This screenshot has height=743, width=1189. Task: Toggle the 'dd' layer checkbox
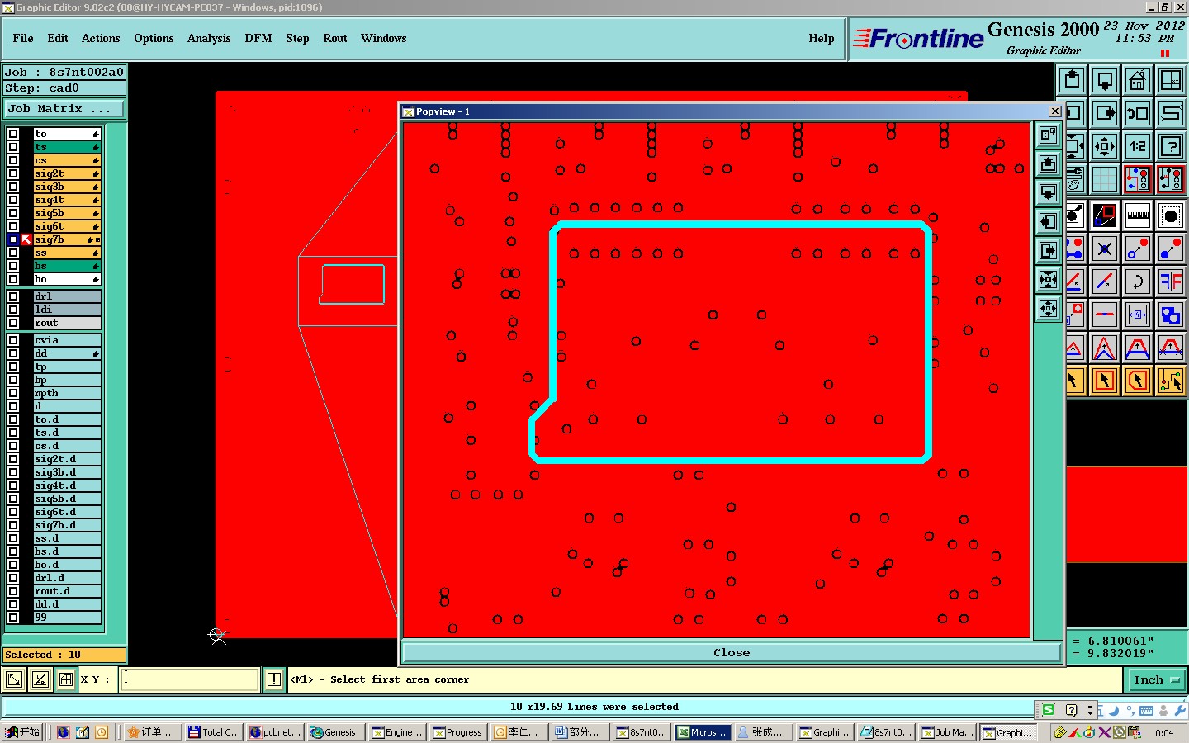(x=13, y=353)
